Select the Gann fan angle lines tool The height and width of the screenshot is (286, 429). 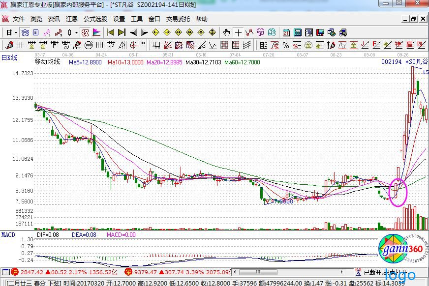coord(168,45)
